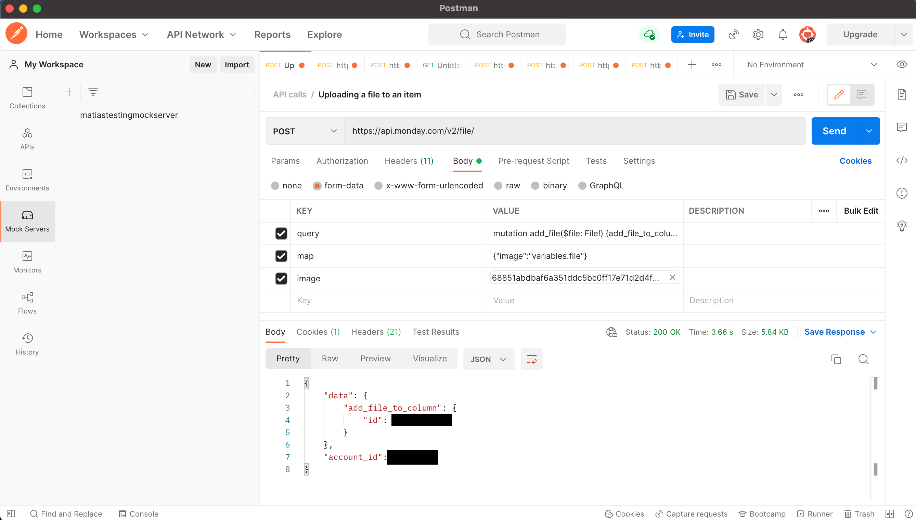Expand the Upgrade options arrow
The height and width of the screenshot is (520, 916).
coord(904,34)
